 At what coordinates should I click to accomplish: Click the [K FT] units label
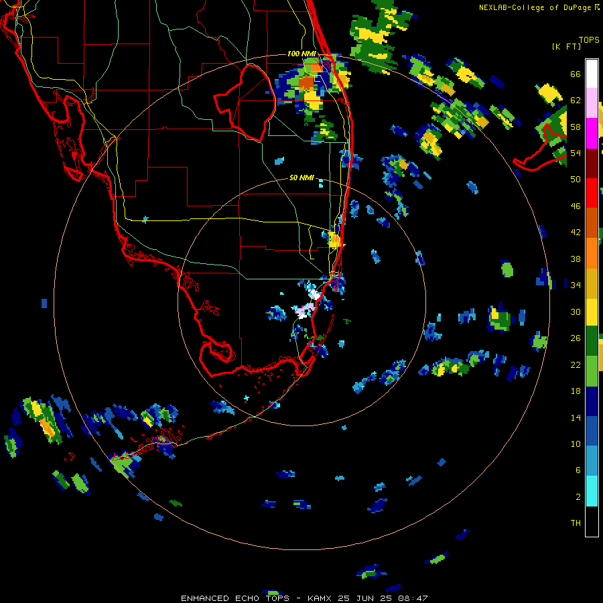(x=566, y=47)
